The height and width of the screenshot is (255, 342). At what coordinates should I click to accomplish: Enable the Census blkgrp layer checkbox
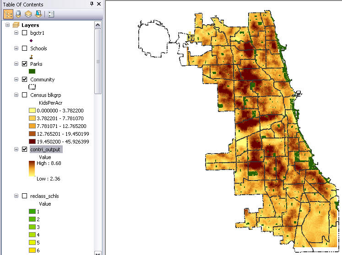coord(25,95)
